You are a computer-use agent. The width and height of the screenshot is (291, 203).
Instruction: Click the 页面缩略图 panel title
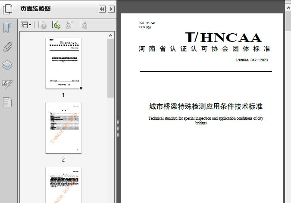click(x=35, y=9)
